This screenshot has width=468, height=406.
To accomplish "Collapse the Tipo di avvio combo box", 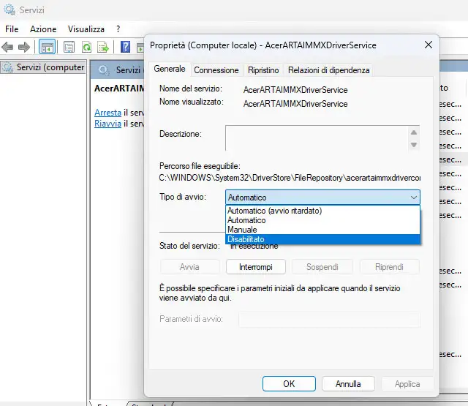I will click(322, 198).
